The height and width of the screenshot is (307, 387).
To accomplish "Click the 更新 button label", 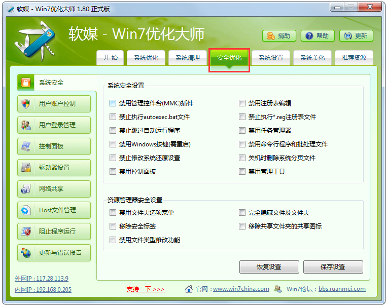I will pyautogui.click(x=361, y=36).
